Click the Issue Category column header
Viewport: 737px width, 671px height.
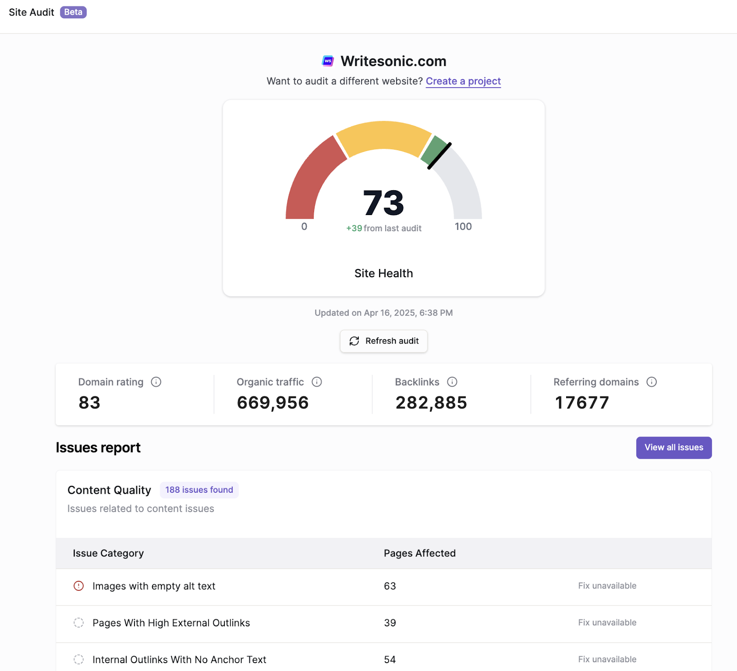[108, 553]
